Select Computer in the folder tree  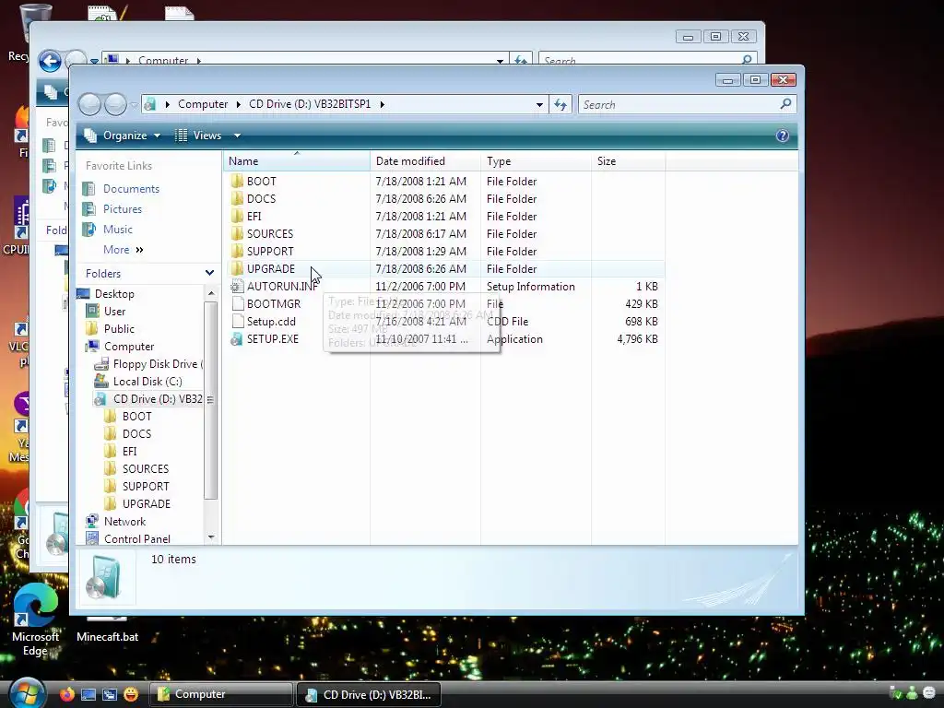[x=129, y=347]
